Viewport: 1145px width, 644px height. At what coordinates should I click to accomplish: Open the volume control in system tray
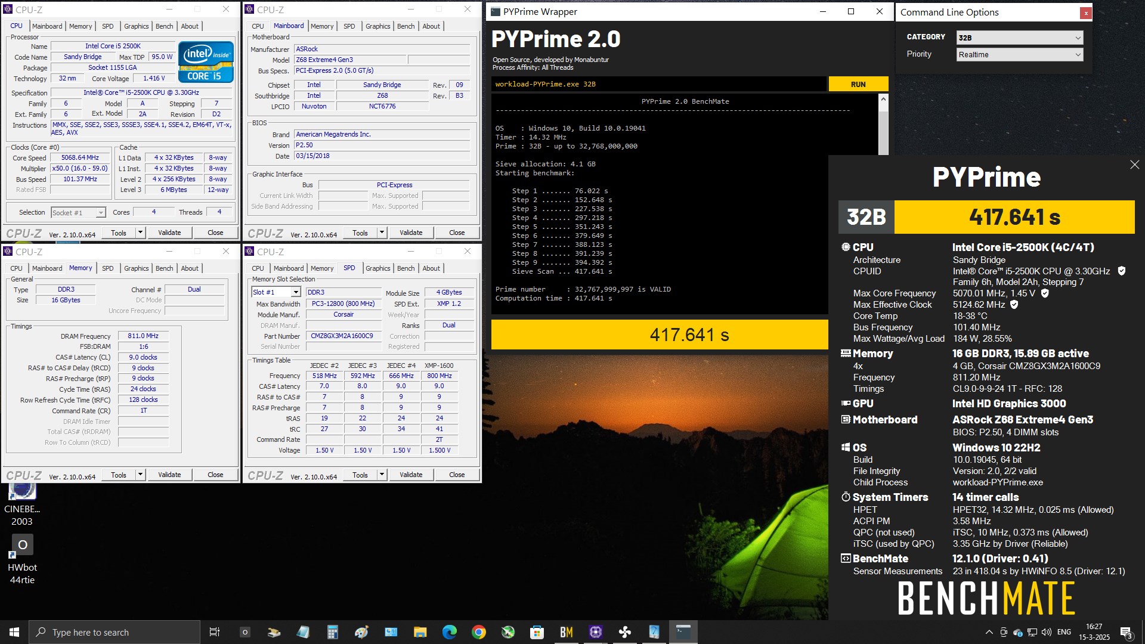(x=1046, y=632)
